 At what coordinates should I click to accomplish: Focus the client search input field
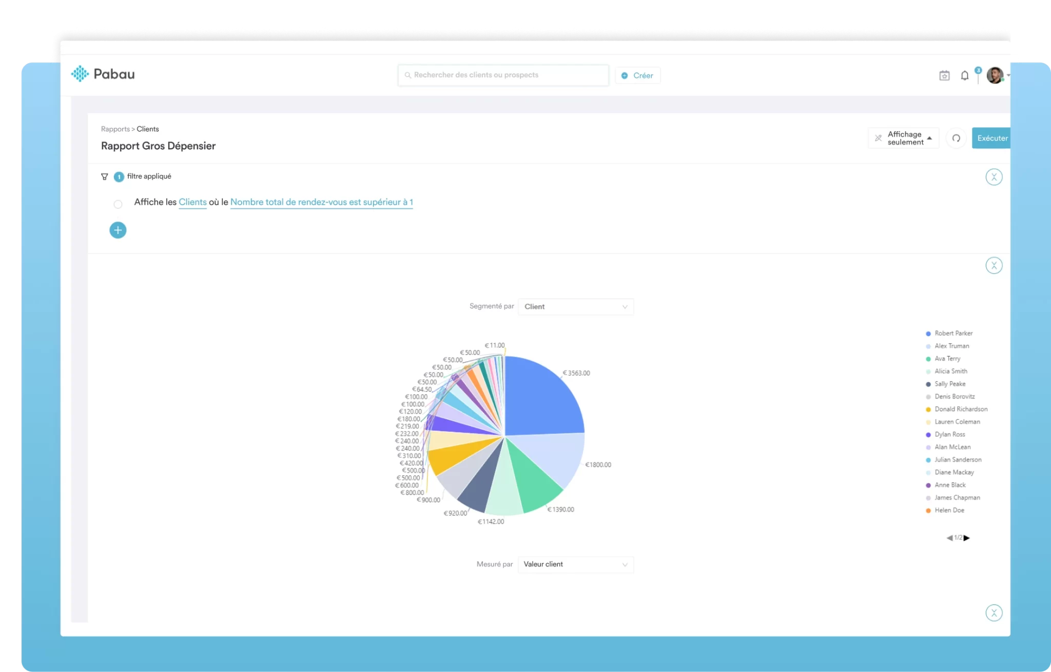(503, 75)
